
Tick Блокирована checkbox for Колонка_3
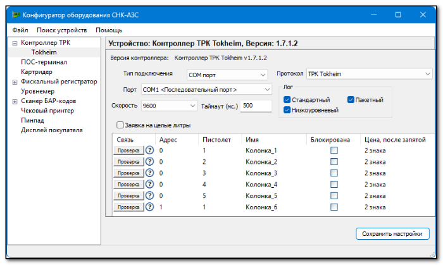click(x=334, y=173)
